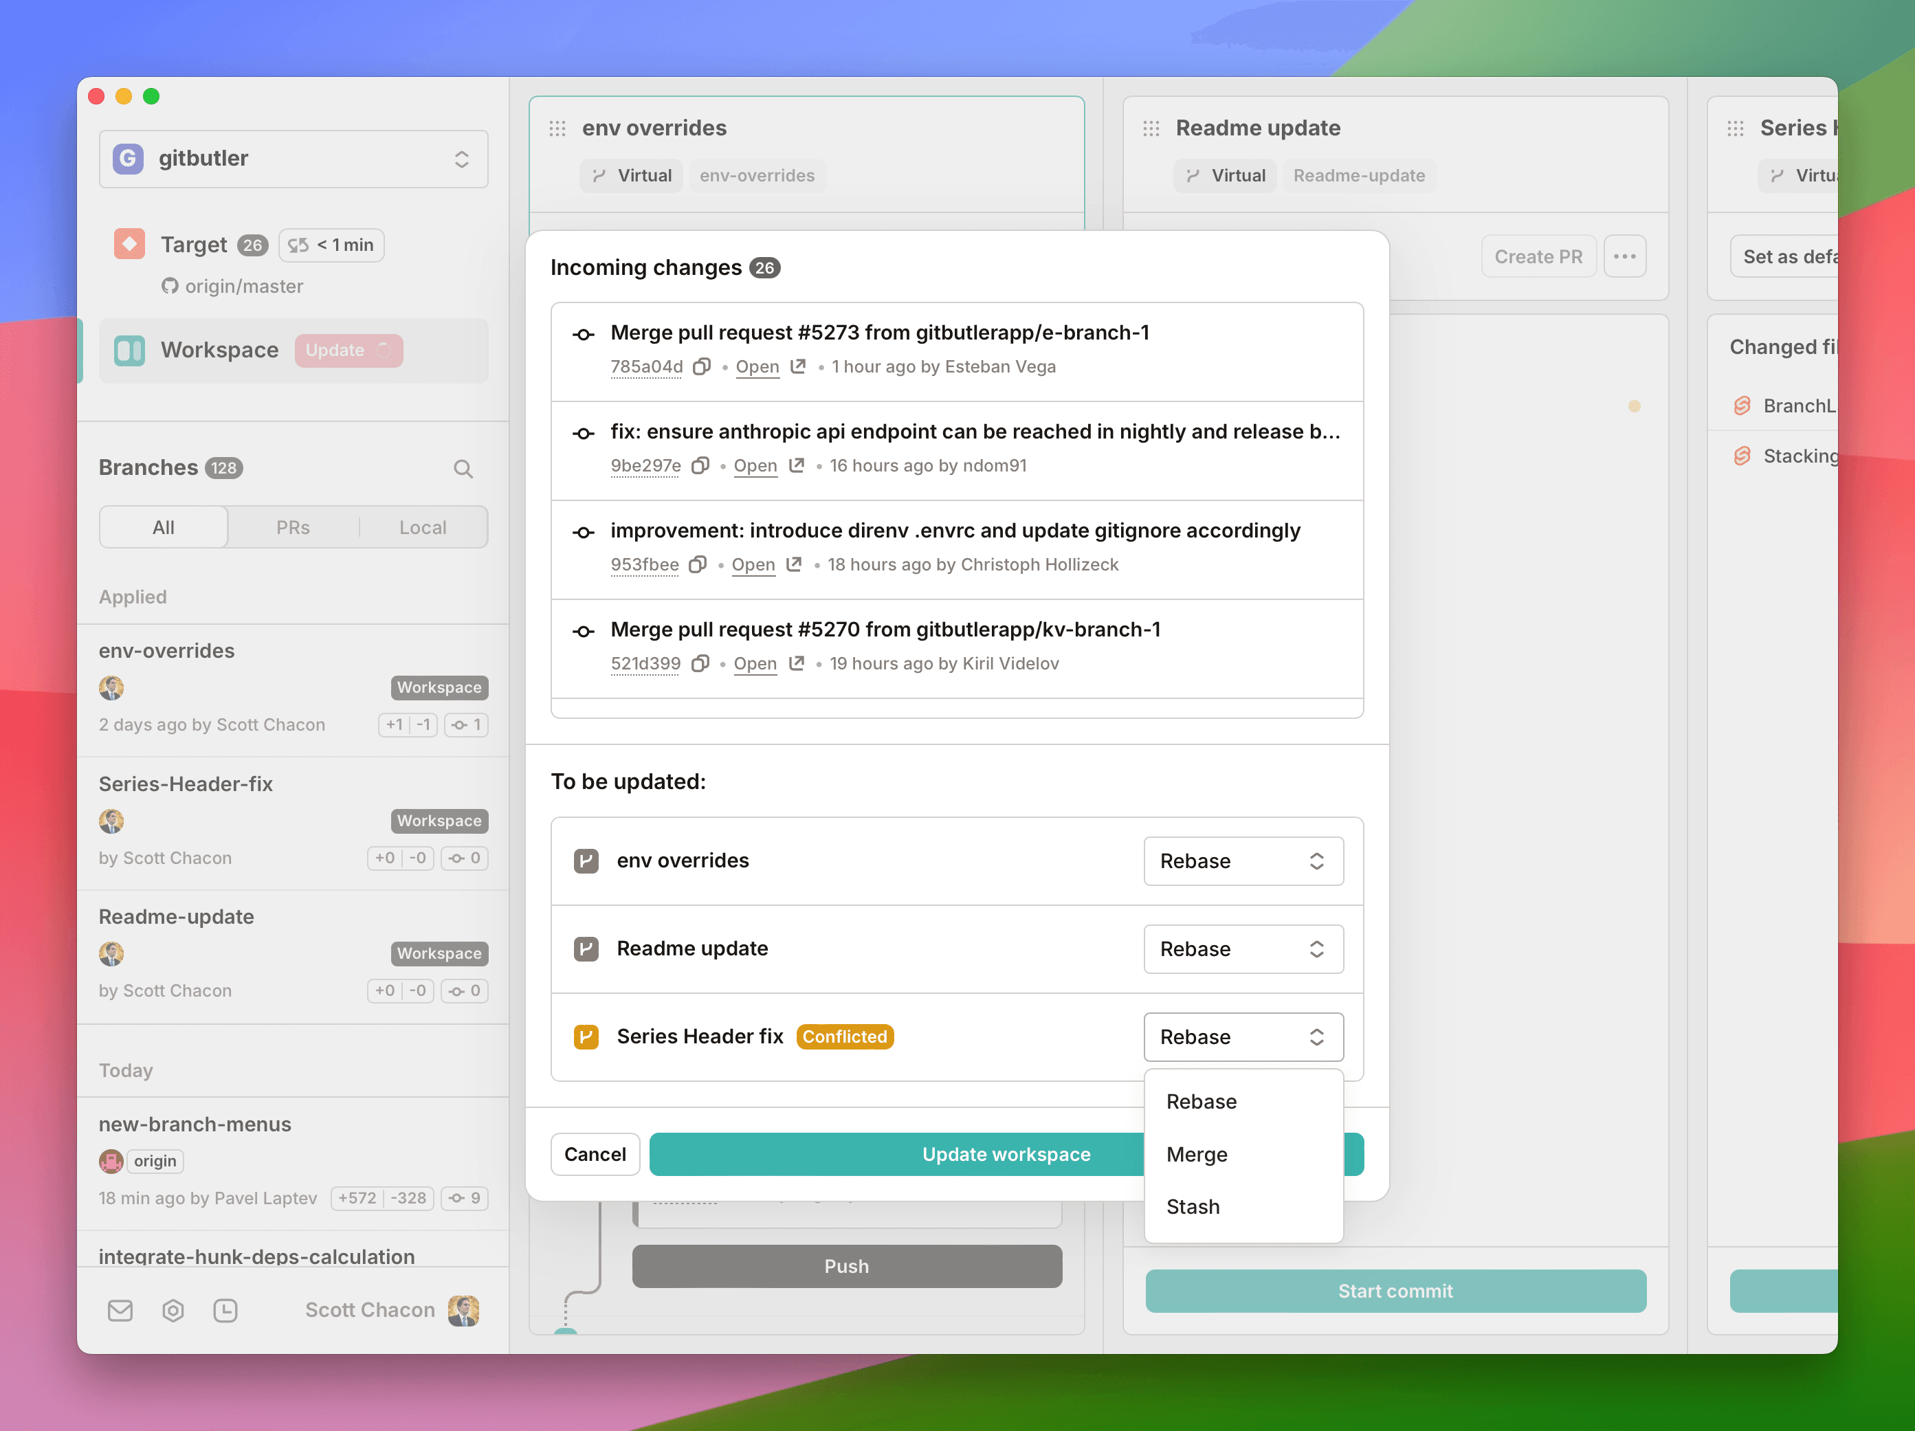Expand the env overrides update method selector
Image resolution: width=1915 pixels, height=1431 pixels.
click(x=1240, y=860)
